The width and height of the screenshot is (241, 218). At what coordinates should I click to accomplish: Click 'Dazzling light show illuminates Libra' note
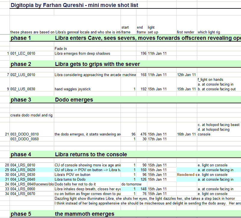point(145,198)
